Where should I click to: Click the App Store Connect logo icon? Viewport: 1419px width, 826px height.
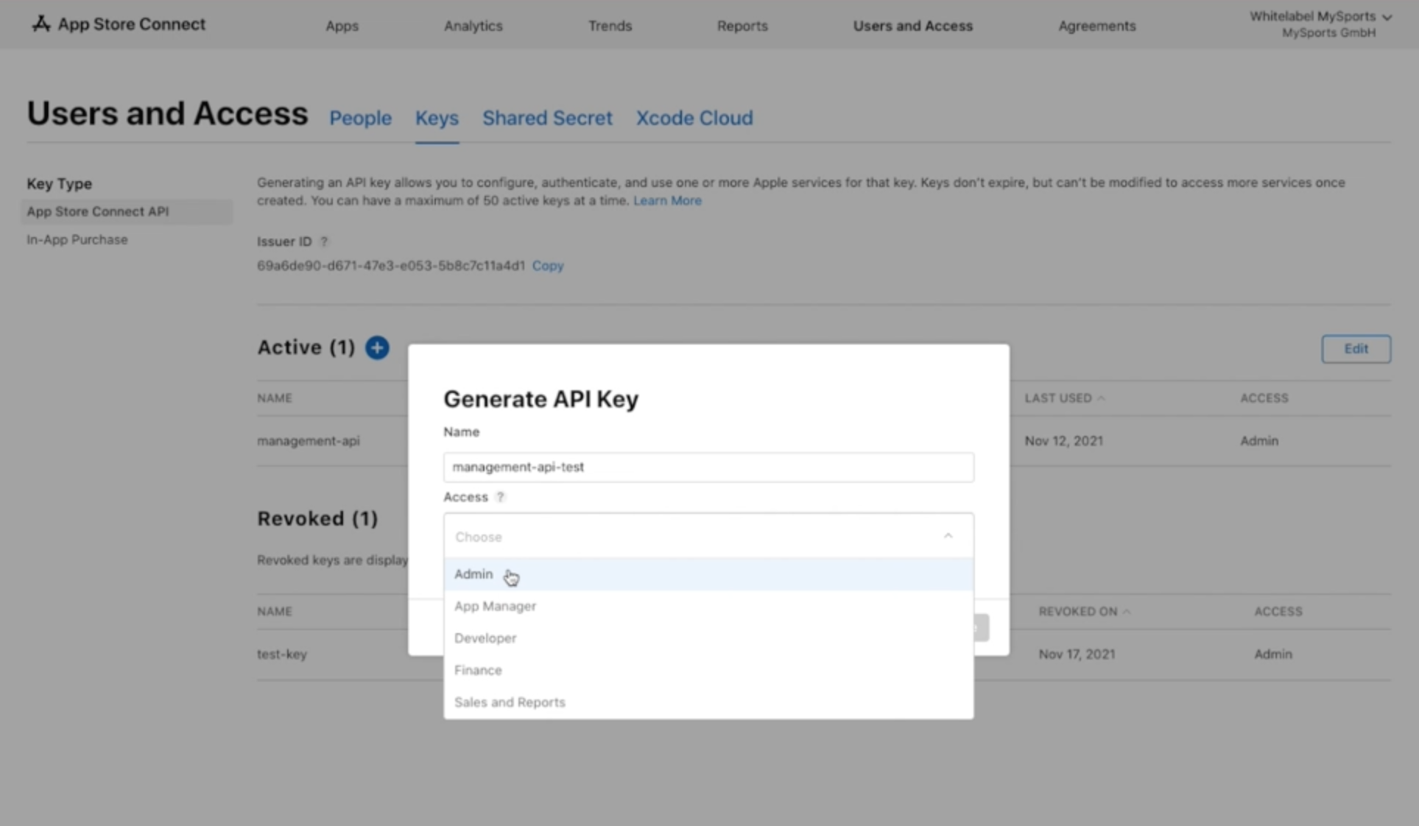point(41,24)
